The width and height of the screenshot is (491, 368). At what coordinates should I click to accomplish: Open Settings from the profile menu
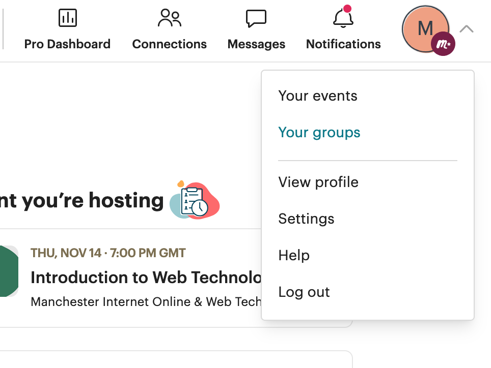coord(306,219)
